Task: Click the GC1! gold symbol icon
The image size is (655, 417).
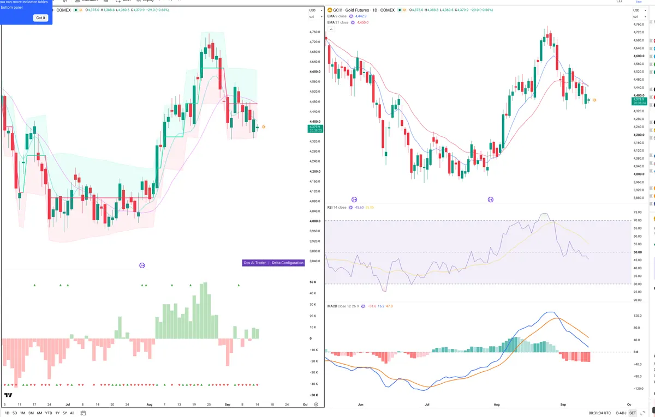Action: [330, 10]
